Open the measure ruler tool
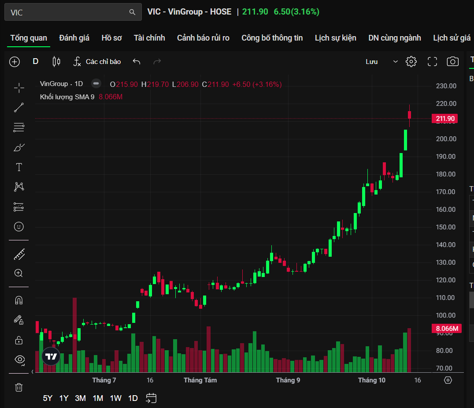 coord(19,254)
